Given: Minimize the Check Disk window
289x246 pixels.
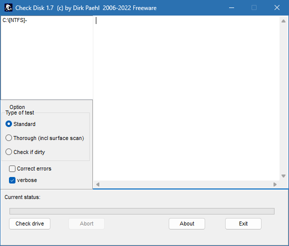Looking at the screenshot, I should 232,8.
